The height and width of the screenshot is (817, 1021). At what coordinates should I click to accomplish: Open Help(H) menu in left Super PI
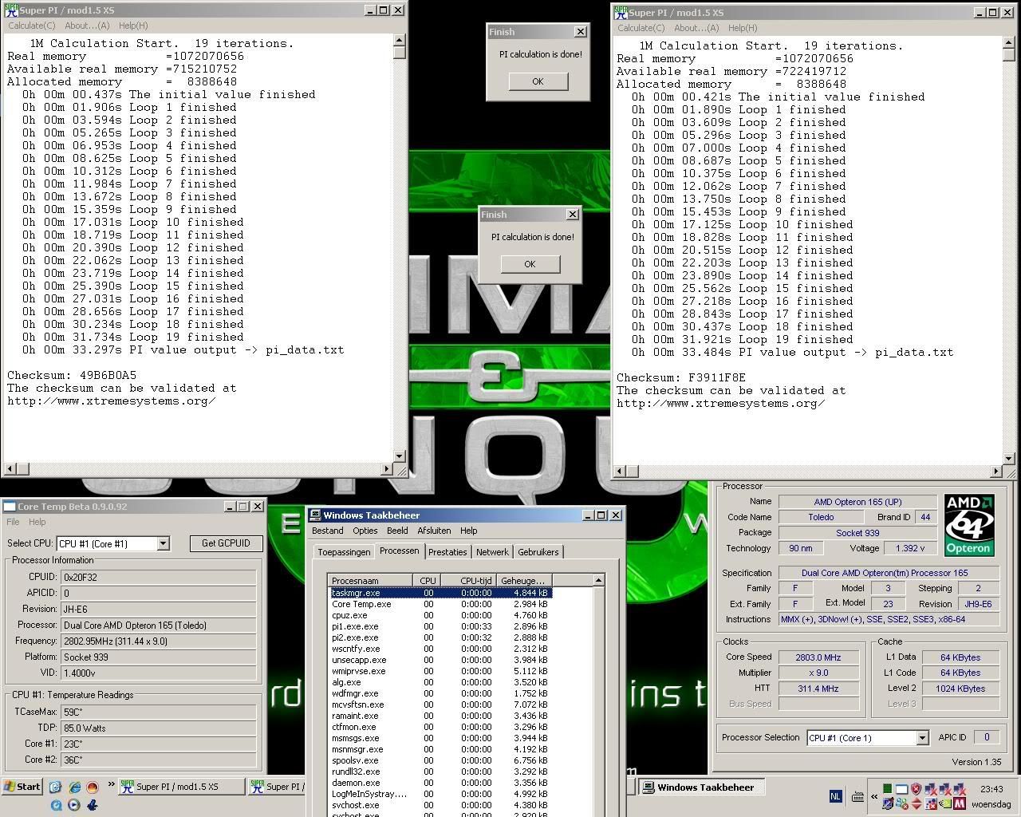133,26
